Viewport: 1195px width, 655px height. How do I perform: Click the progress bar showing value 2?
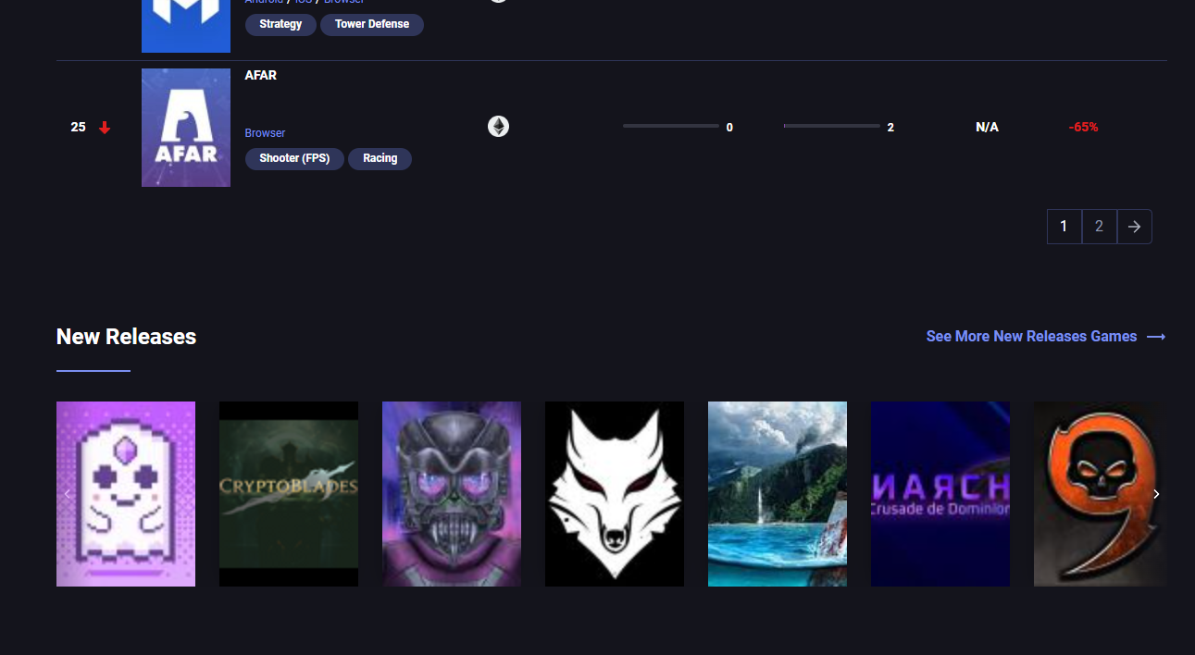(830, 126)
